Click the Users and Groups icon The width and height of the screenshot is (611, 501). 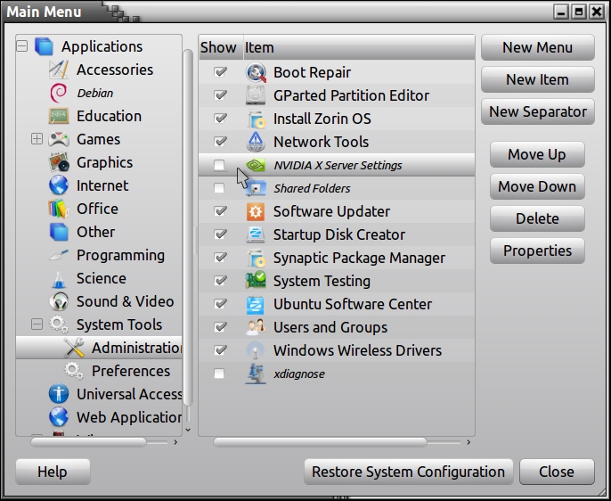click(x=256, y=328)
